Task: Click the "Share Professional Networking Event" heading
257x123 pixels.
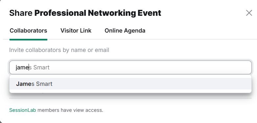Action: (85, 13)
